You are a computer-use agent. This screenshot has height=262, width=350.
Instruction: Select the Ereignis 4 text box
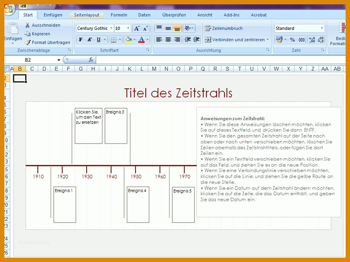pos(138,204)
